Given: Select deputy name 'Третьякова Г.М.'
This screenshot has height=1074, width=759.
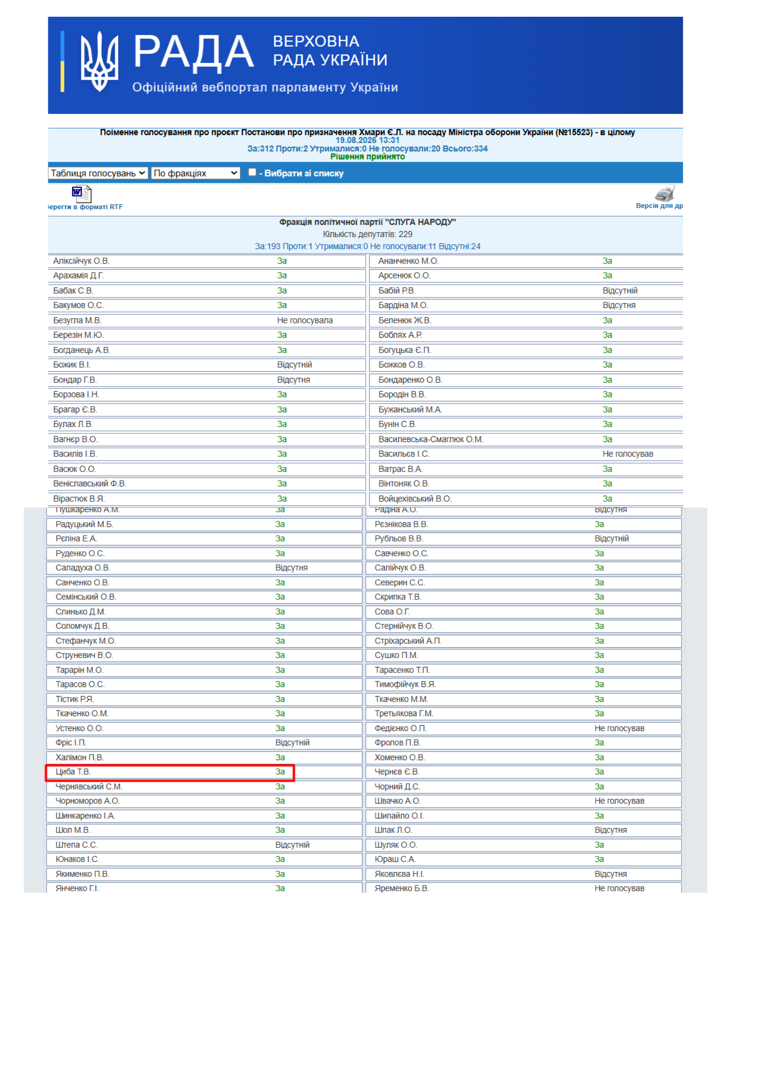Looking at the screenshot, I should [404, 713].
